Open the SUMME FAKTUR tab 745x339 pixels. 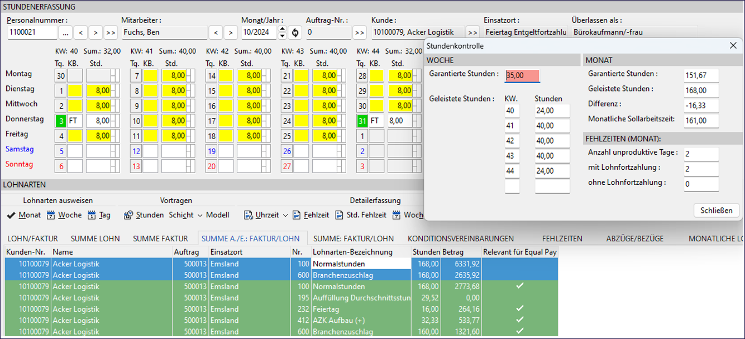(x=160, y=238)
